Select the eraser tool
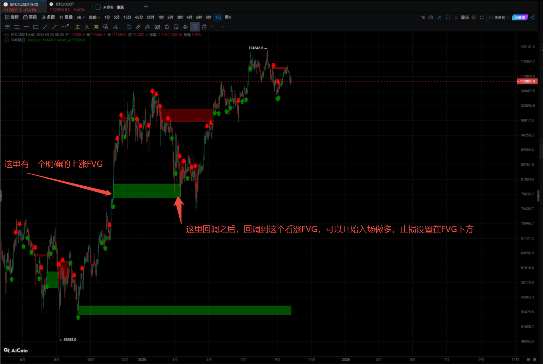543x364 pixels. 148,27
